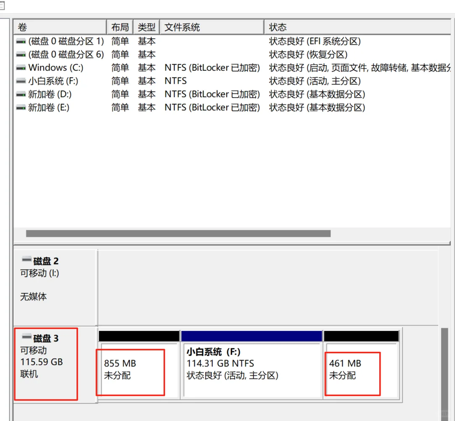Click status cell of Windows (C:) row
455x421 pixels.
[360, 68]
